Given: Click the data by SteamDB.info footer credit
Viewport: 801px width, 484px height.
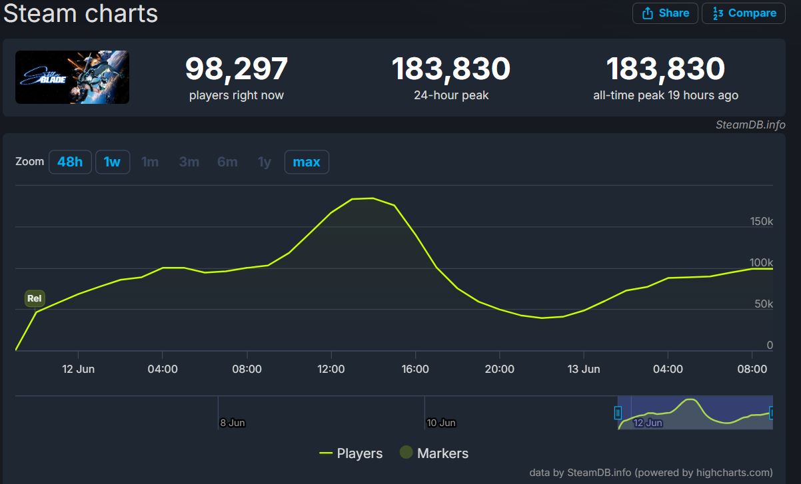Looking at the screenshot, I should [x=651, y=473].
